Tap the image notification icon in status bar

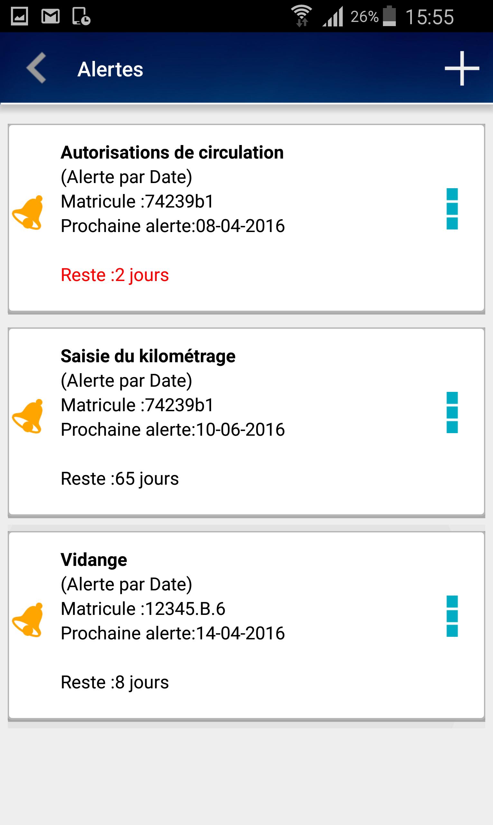pos(20,16)
